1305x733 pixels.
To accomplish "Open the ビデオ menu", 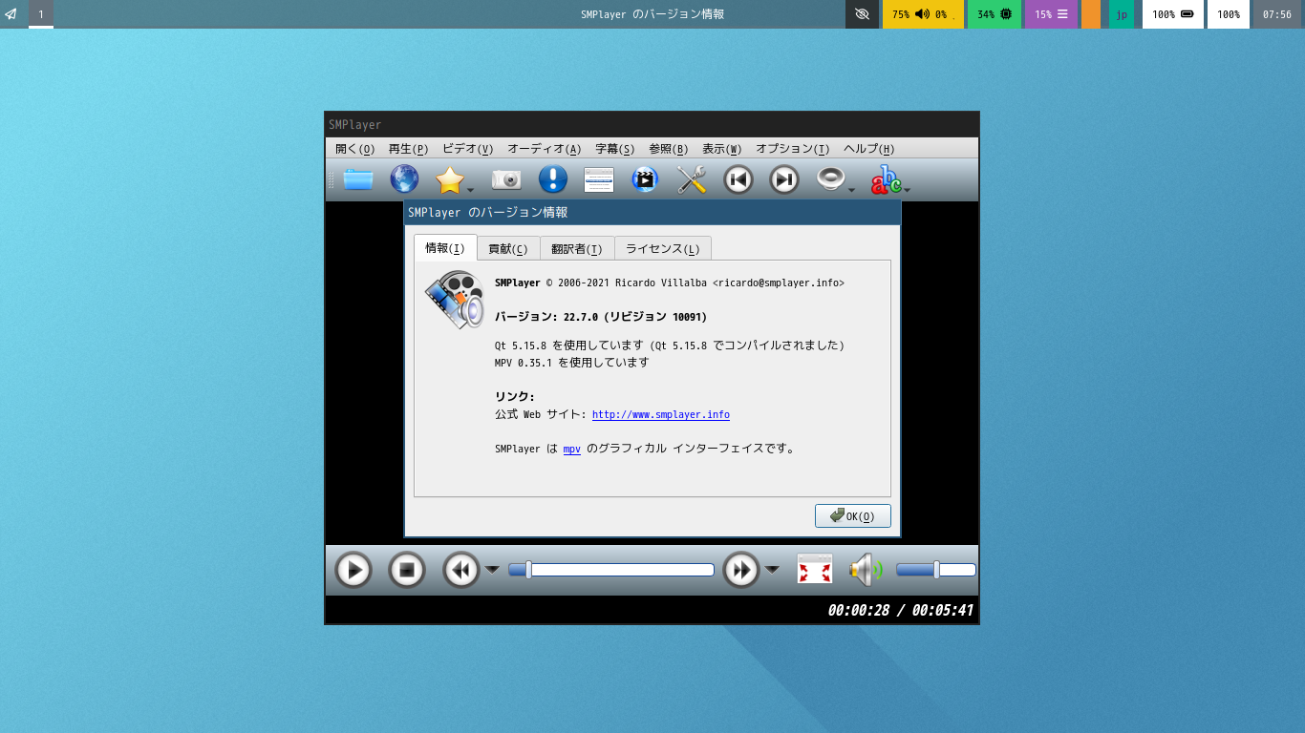I will click(x=468, y=149).
